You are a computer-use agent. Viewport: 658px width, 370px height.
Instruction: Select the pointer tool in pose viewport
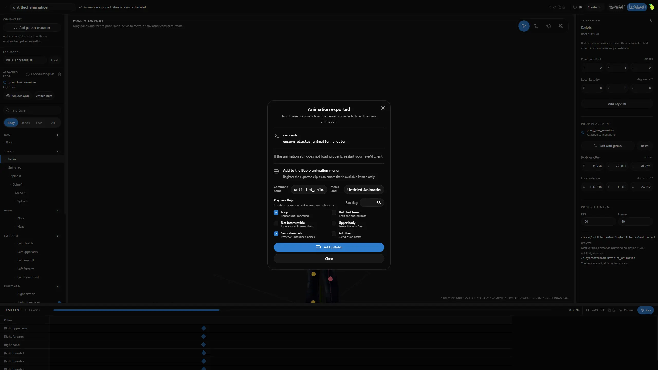tap(524, 26)
